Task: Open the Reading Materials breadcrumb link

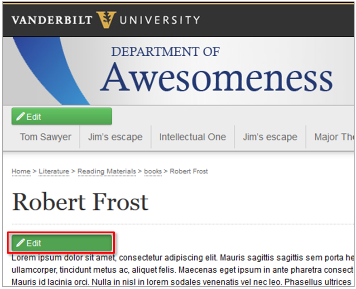Action: point(106,171)
